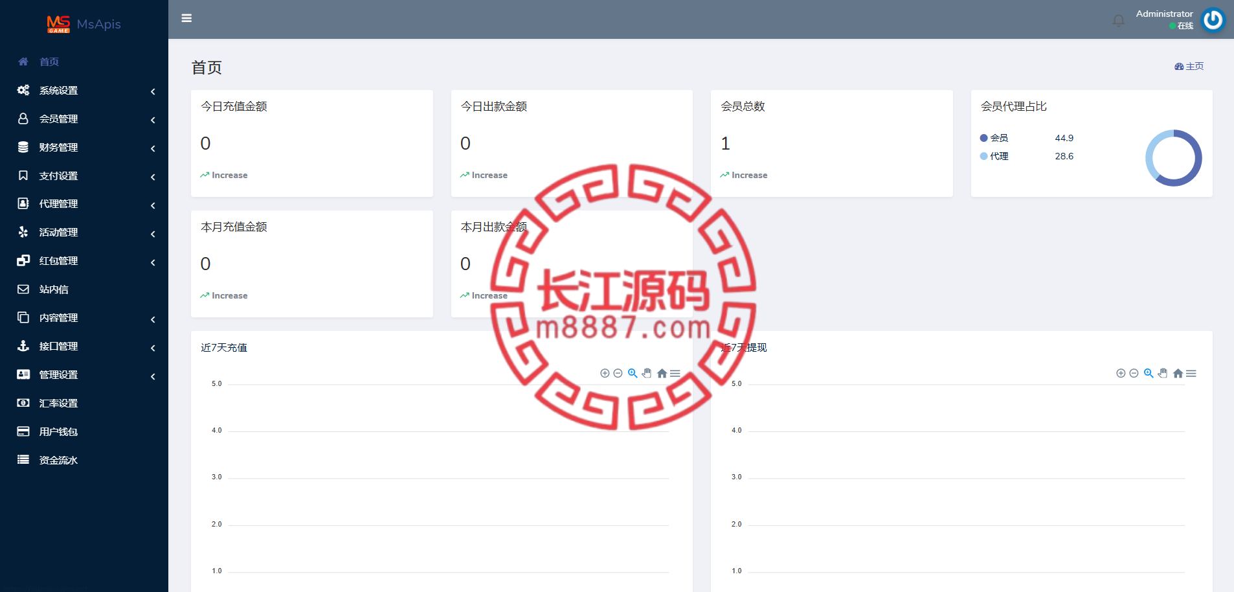This screenshot has width=1234, height=592.
Task: Expand the 接口管理 chevron
Action: pos(153,348)
